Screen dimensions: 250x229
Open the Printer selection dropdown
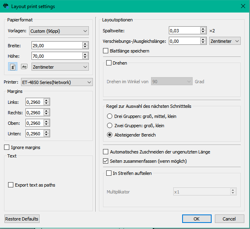(57, 82)
